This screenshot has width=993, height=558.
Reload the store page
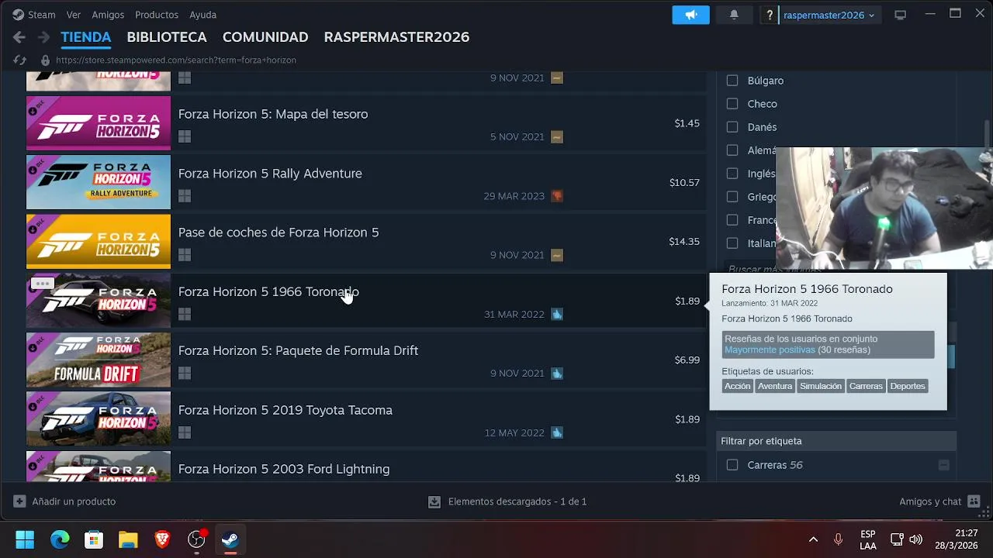20,60
